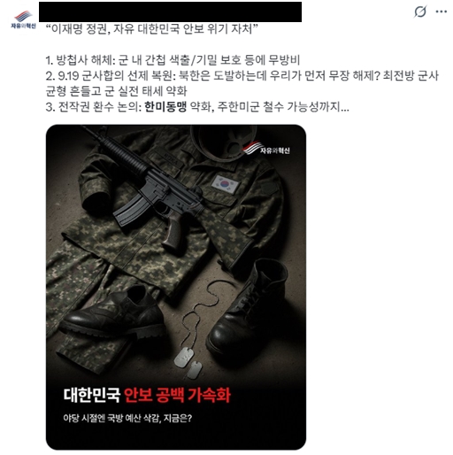453x455 pixels.
Task: Click the blacked-out account name bar
Action: click(x=170, y=12)
